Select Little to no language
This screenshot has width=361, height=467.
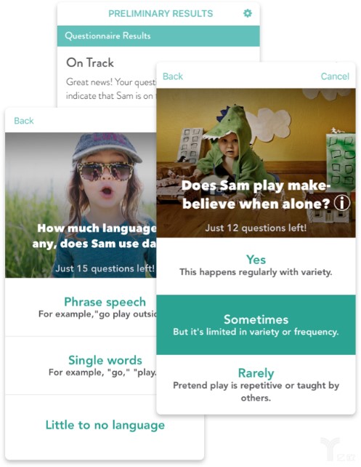[x=105, y=425]
